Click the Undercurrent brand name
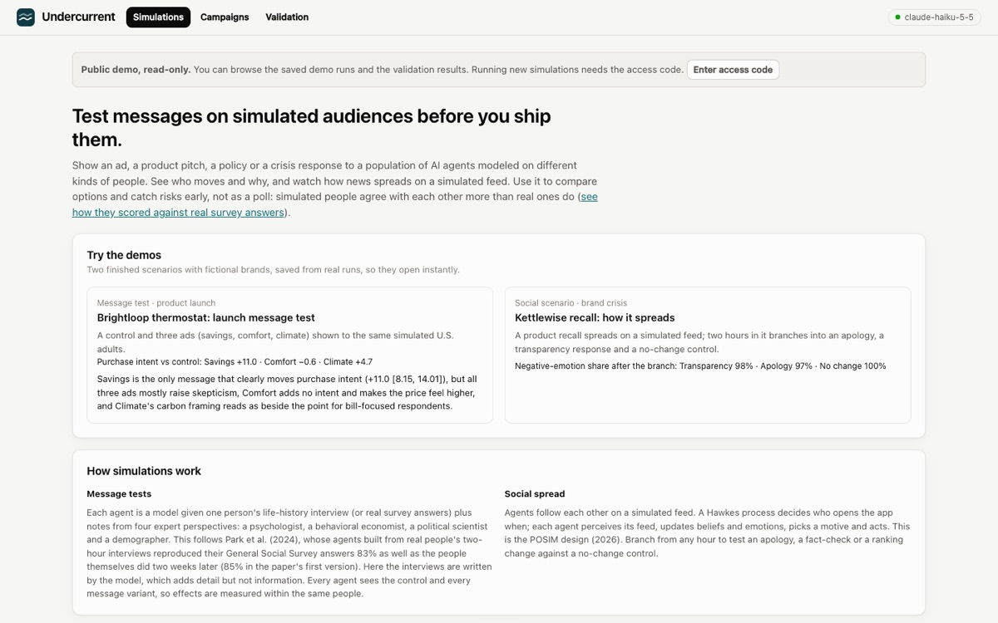 pyautogui.click(x=78, y=17)
